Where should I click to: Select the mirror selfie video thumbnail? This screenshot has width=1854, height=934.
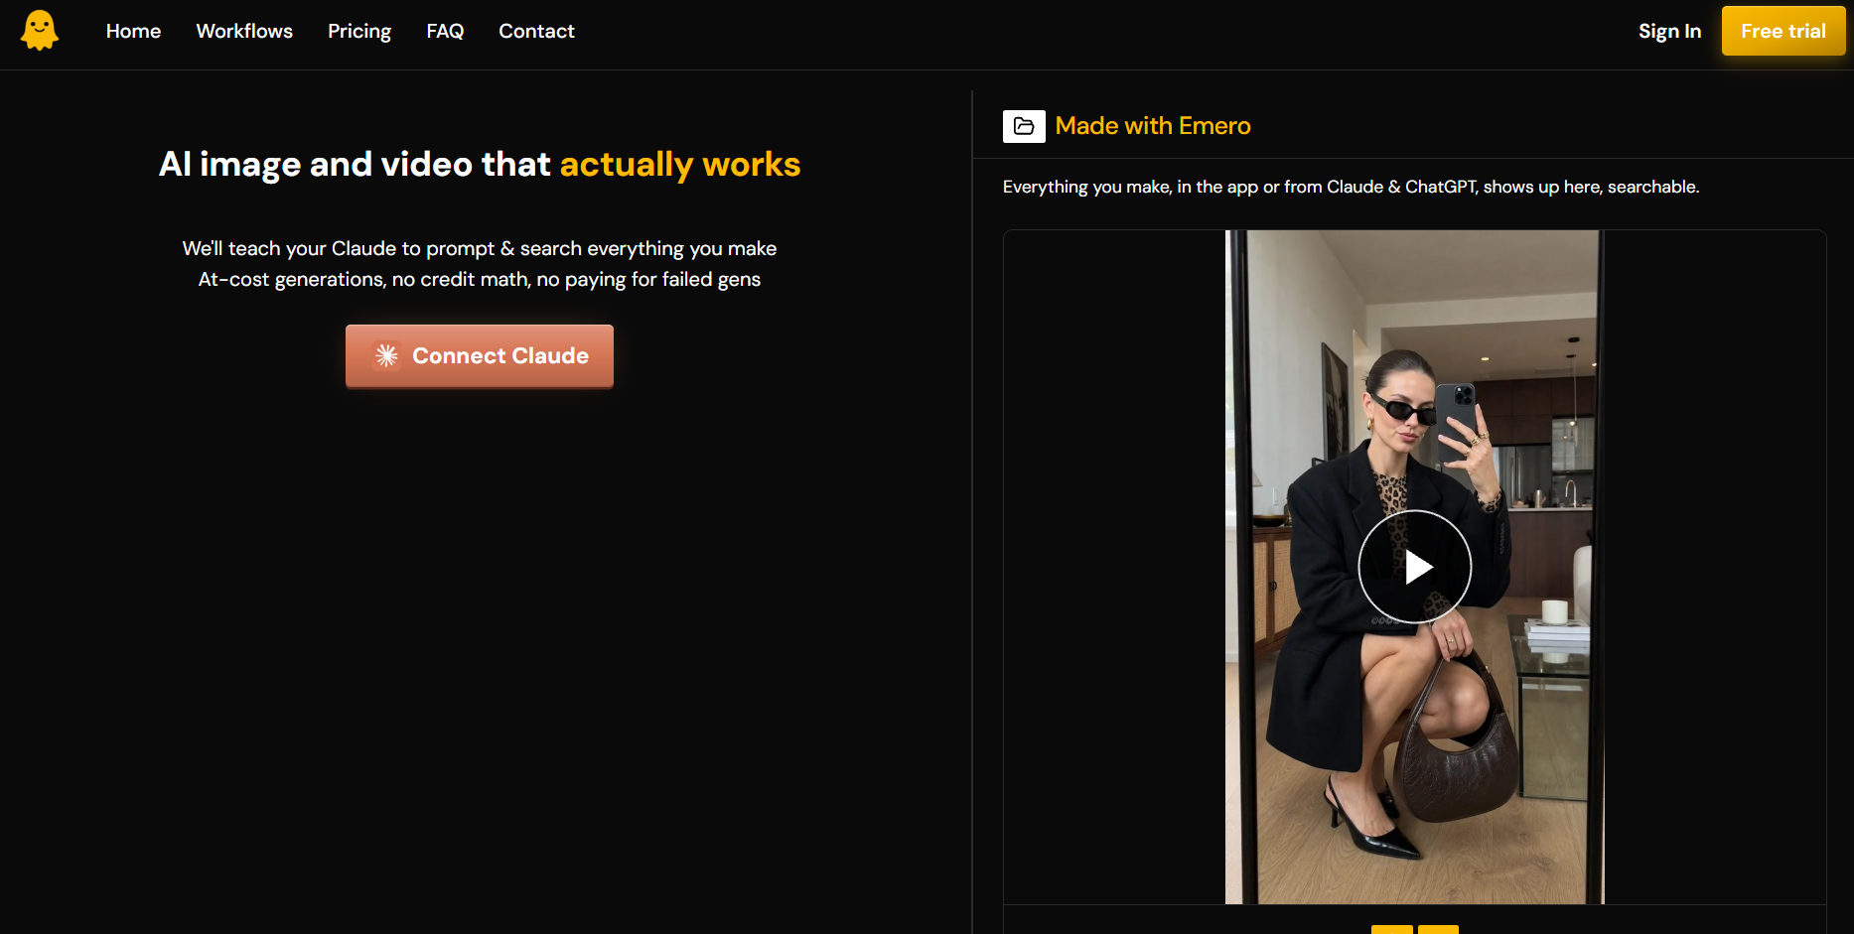pyautogui.click(x=1415, y=568)
